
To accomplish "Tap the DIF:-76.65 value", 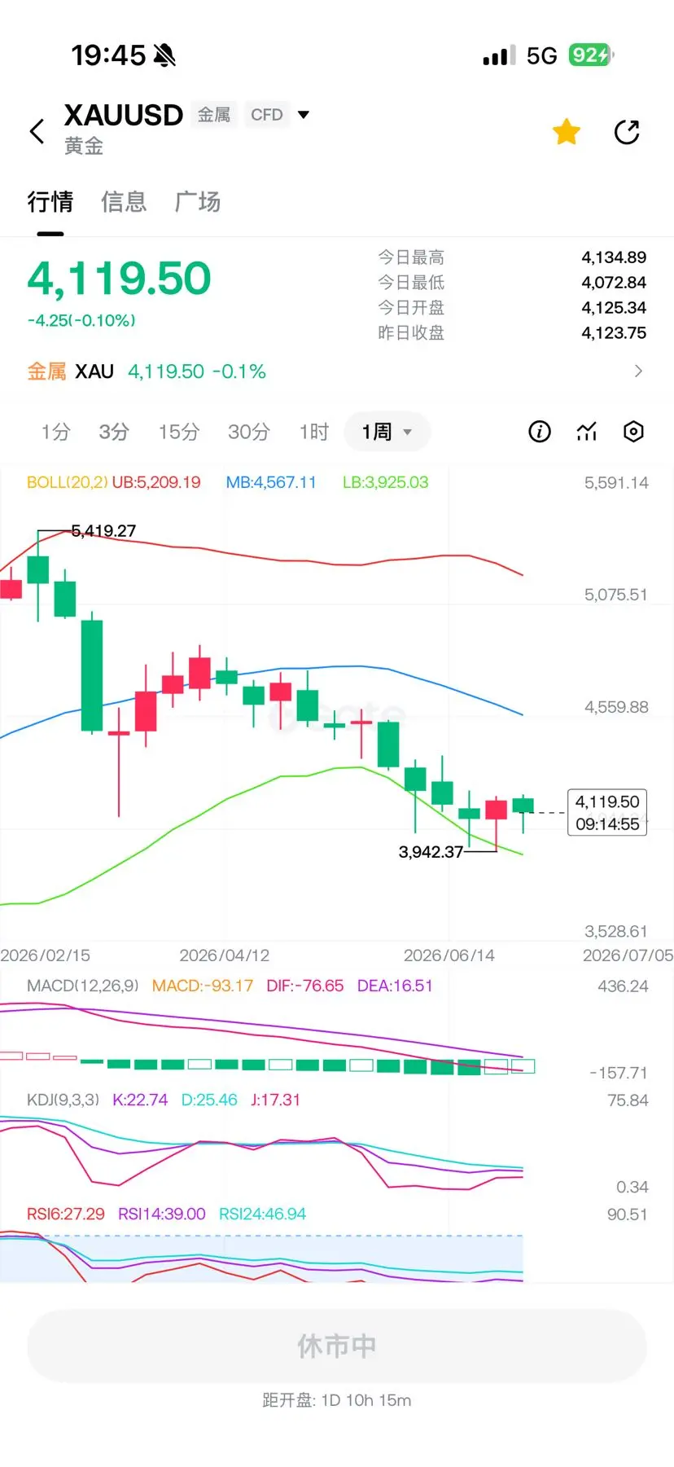I will [x=305, y=986].
